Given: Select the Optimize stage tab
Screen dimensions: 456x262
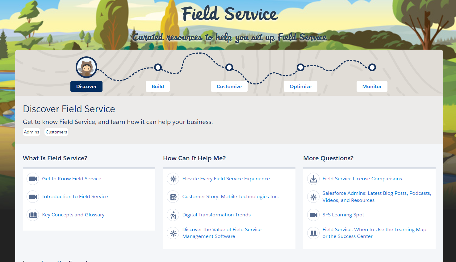Looking at the screenshot, I should coord(300,87).
